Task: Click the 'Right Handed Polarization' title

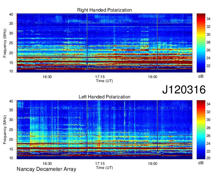Action: [104, 10]
